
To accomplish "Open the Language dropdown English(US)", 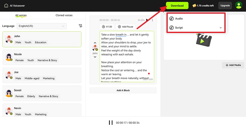I will tap(42, 26).
